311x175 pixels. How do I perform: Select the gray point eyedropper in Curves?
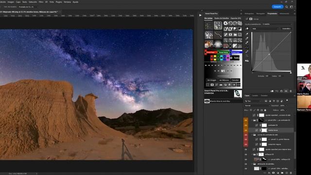pos(247,38)
